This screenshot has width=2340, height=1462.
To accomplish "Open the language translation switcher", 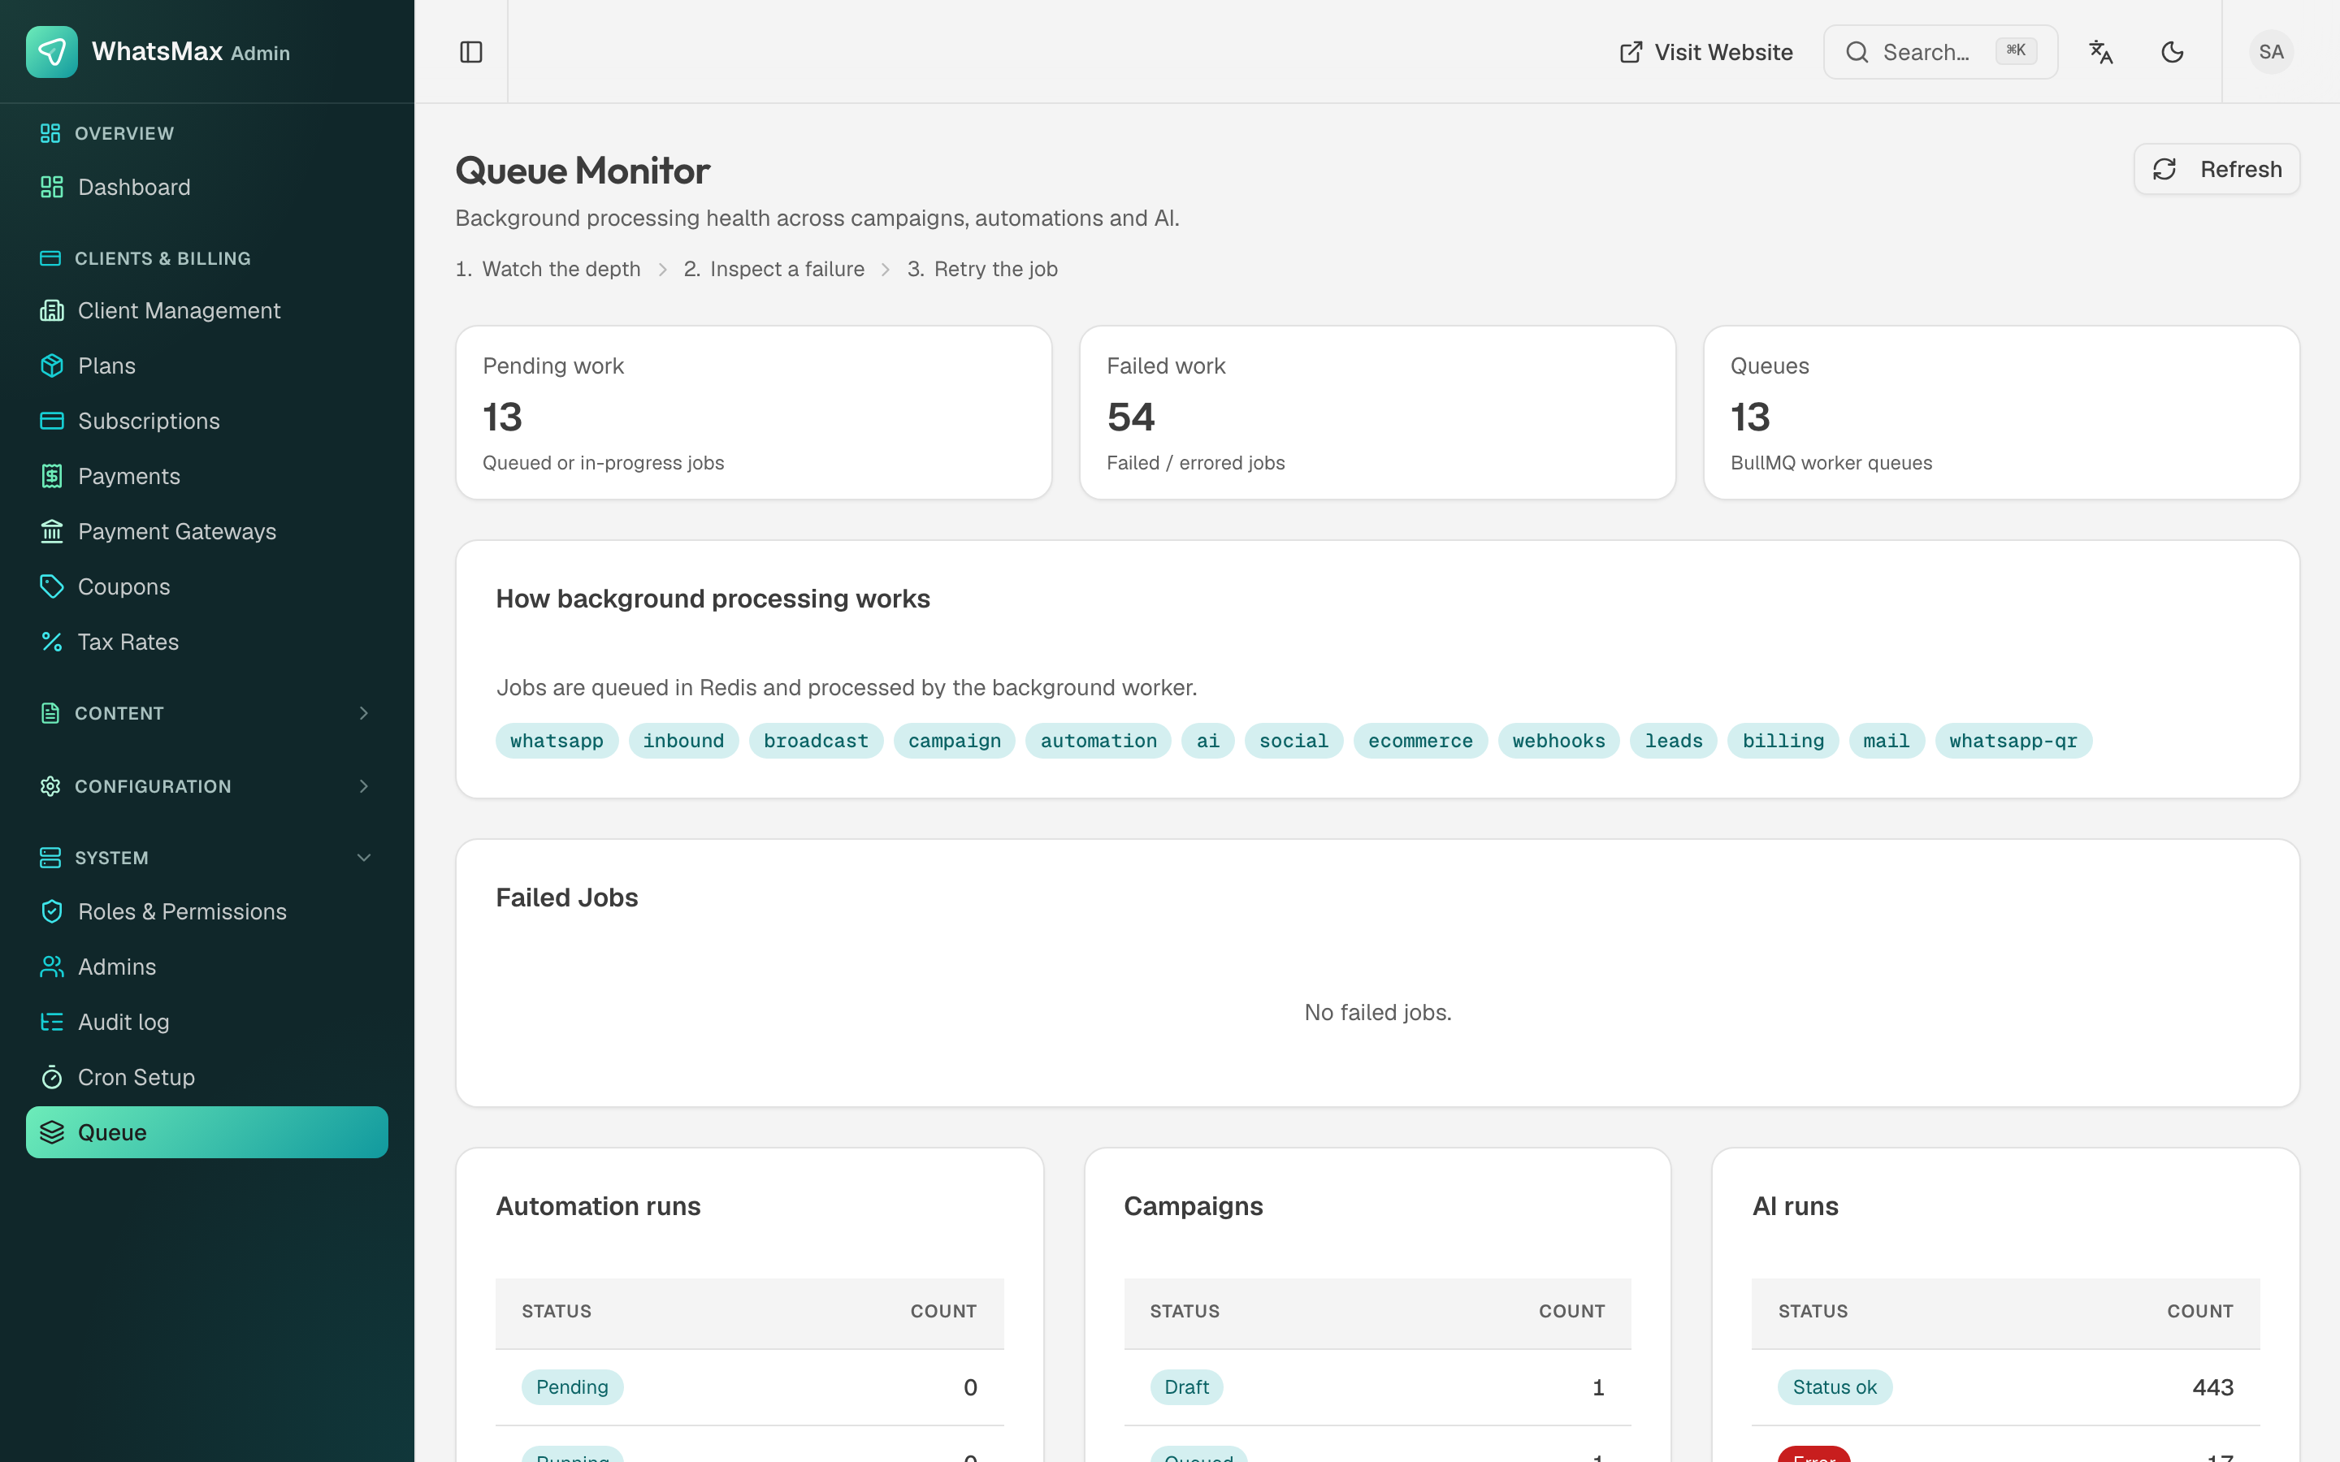I will click(2100, 52).
